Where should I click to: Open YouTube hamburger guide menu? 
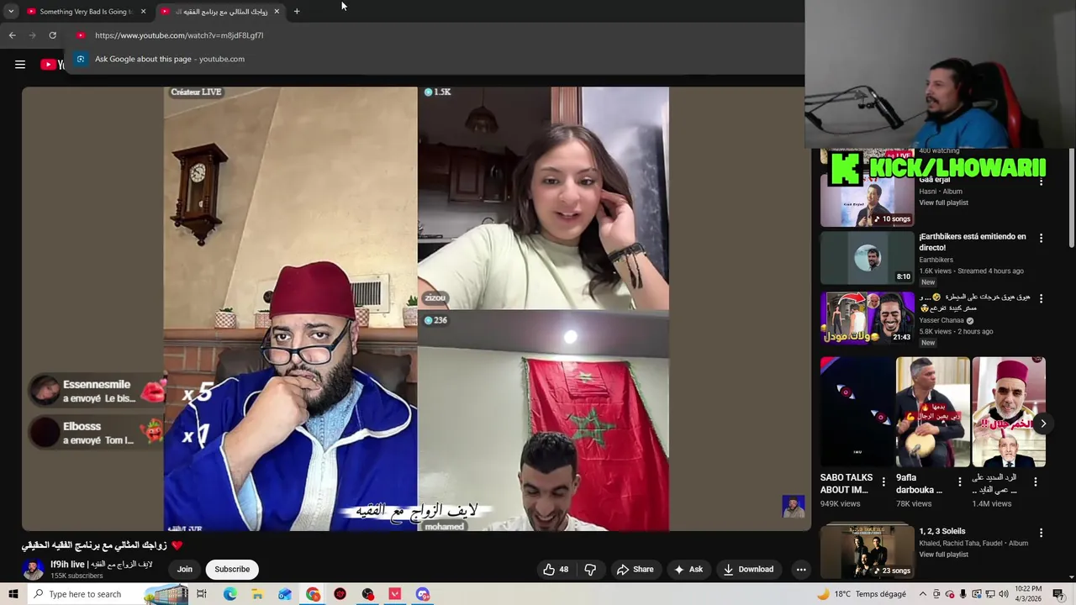(20, 65)
